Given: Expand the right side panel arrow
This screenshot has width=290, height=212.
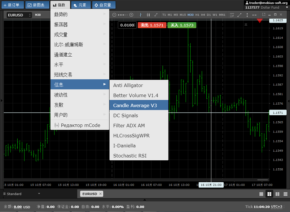Looking at the screenshot, I should (288, 101).
